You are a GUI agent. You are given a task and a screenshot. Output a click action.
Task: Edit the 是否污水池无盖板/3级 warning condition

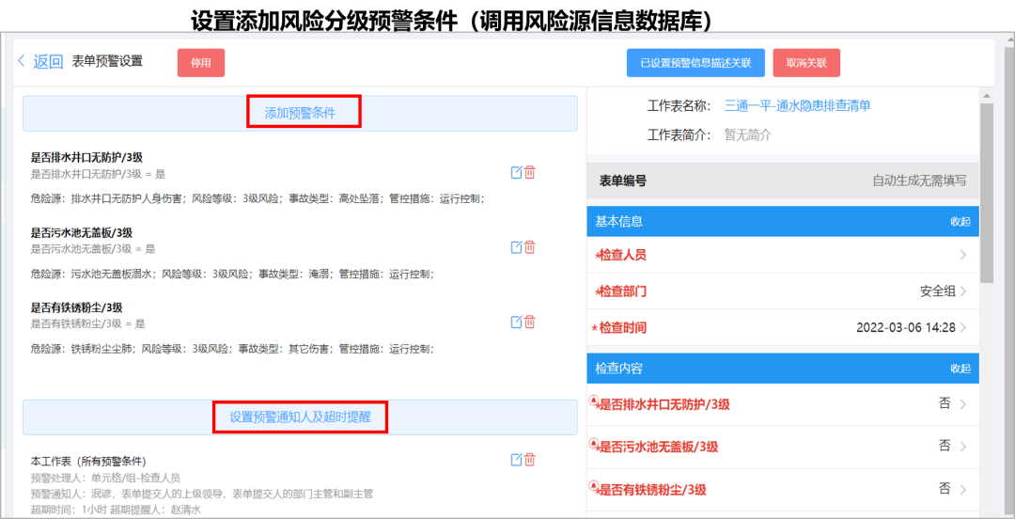[x=516, y=247]
